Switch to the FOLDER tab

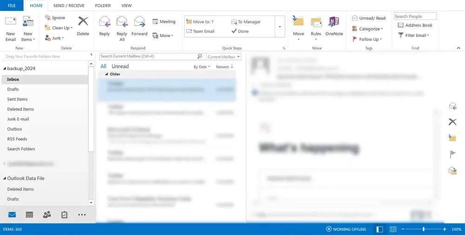coord(103,5)
